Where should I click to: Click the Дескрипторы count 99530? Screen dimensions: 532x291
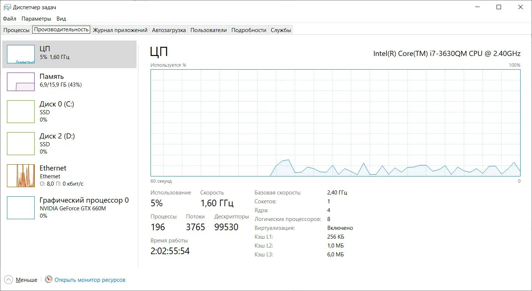pyautogui.click(x=227, y=227)
